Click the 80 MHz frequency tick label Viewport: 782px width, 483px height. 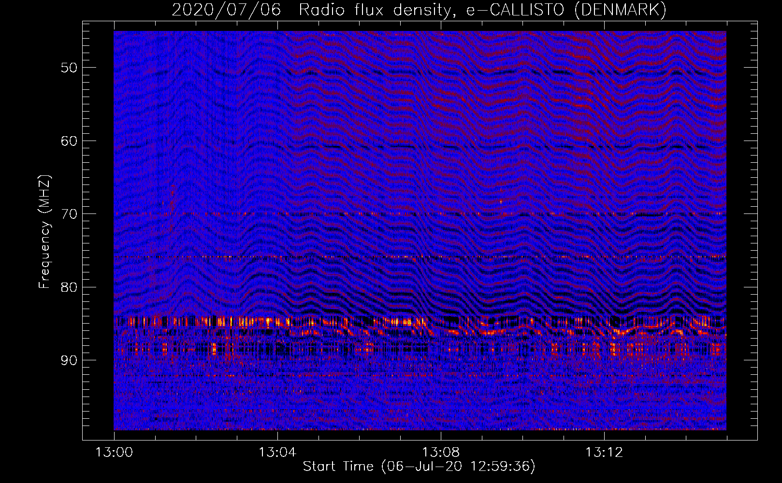[69, 287]
